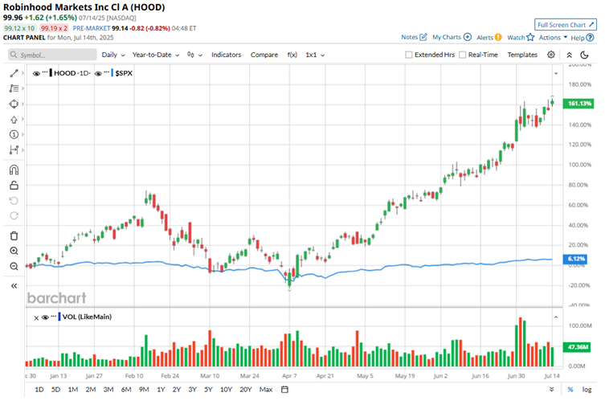This screenshot has width=605, height=405.
Task: Select the price measurement tool
Action: [14, 149]
